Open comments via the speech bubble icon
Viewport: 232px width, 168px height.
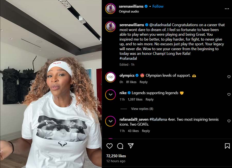click(120, 146)
